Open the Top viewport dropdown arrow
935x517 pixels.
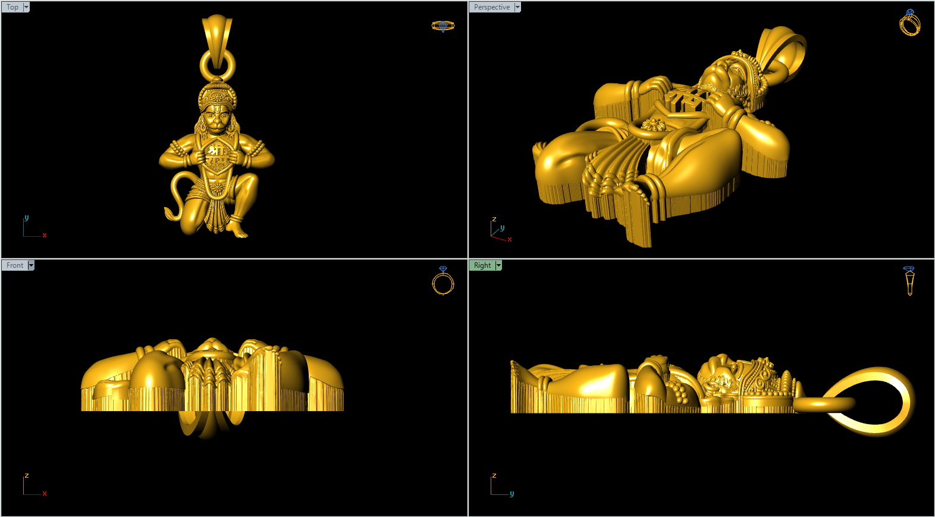tap(26, 7)
